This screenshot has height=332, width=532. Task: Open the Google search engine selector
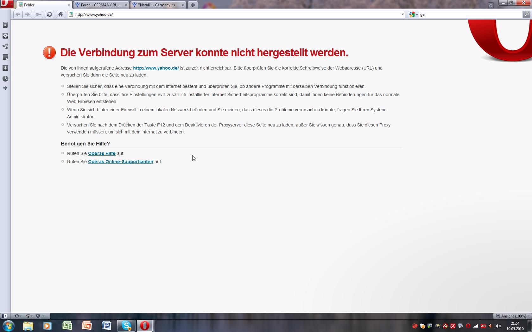click(413, 14)
